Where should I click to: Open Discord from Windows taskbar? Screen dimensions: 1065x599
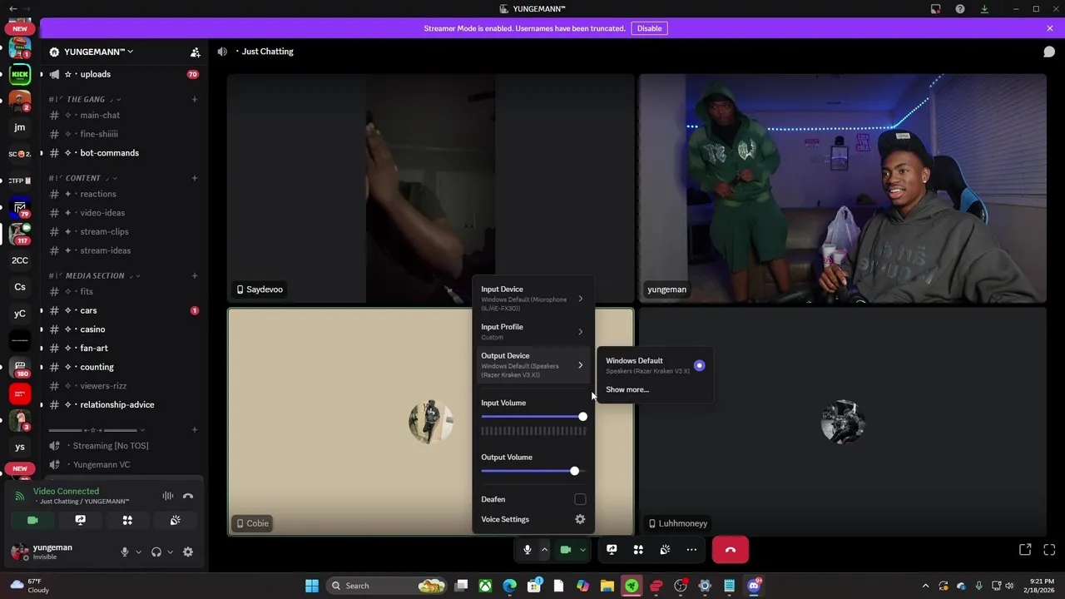pyautogui.click(x=754, y=586)
